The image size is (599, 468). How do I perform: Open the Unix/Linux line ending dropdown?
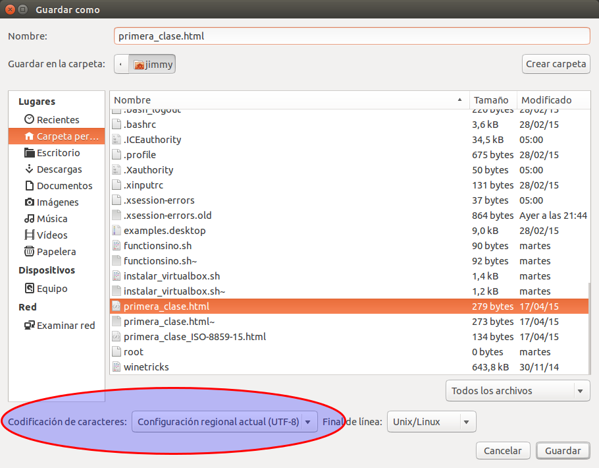pos(431,422)
